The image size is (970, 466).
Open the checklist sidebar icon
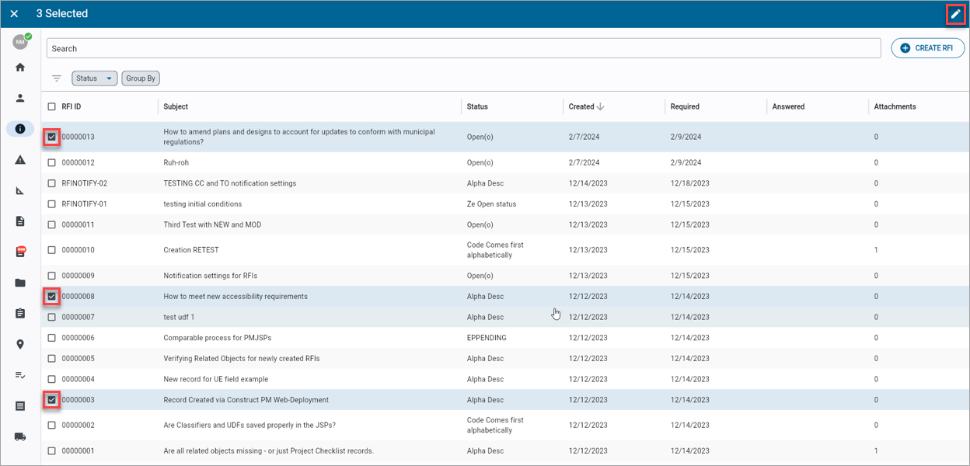pyautogui.click(x=20, y=375)
